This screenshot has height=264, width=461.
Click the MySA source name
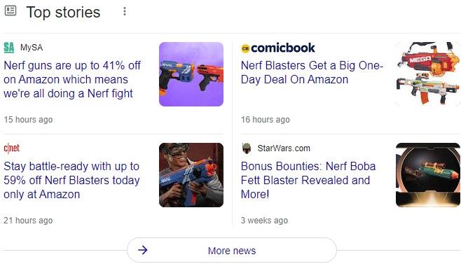(x=32, y=48)
